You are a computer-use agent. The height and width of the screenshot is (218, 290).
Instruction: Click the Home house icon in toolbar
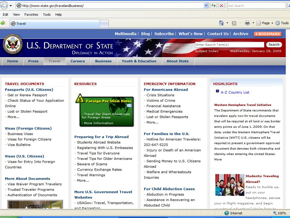(x=221, y=23)
